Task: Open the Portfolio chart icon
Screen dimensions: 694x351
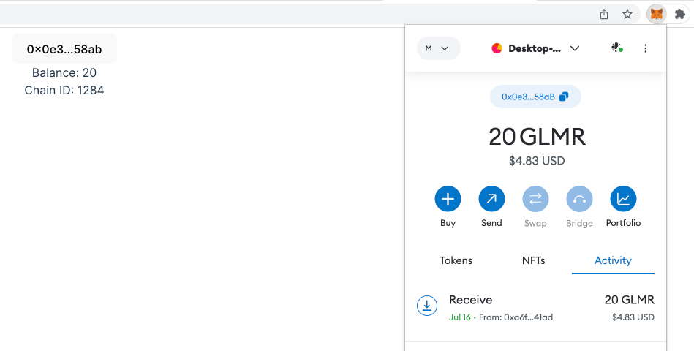Action: [623, 199]
